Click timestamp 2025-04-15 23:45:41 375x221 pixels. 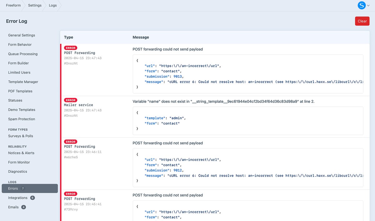pyautogui.click(x=83, y=204)
